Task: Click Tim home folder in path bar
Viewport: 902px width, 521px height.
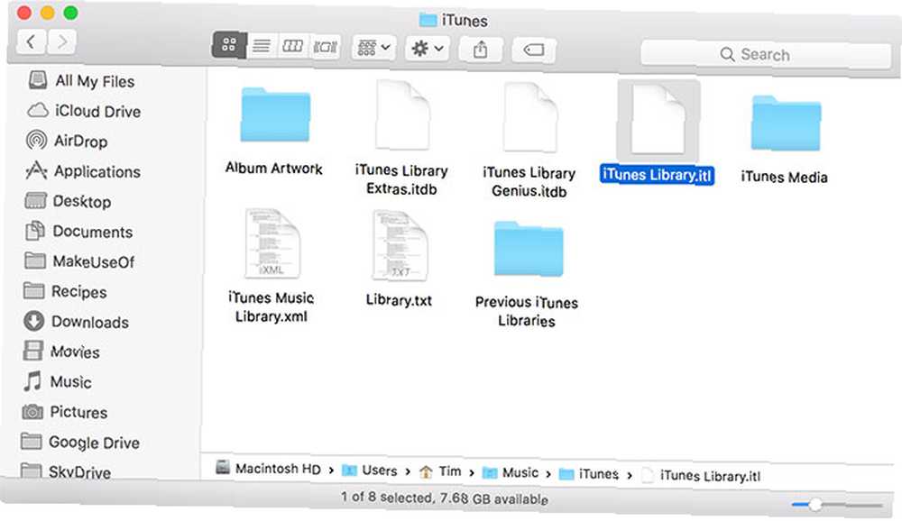Action: coord(440,471)
